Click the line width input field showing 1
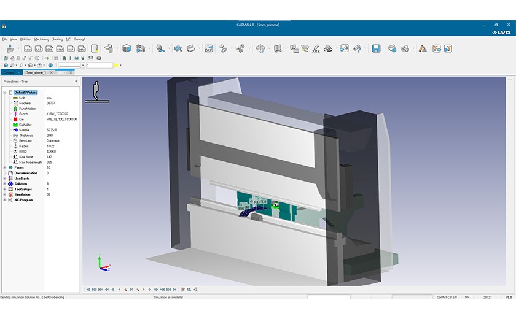Viewport: 516px width, 319px height. tap(100, 66)
